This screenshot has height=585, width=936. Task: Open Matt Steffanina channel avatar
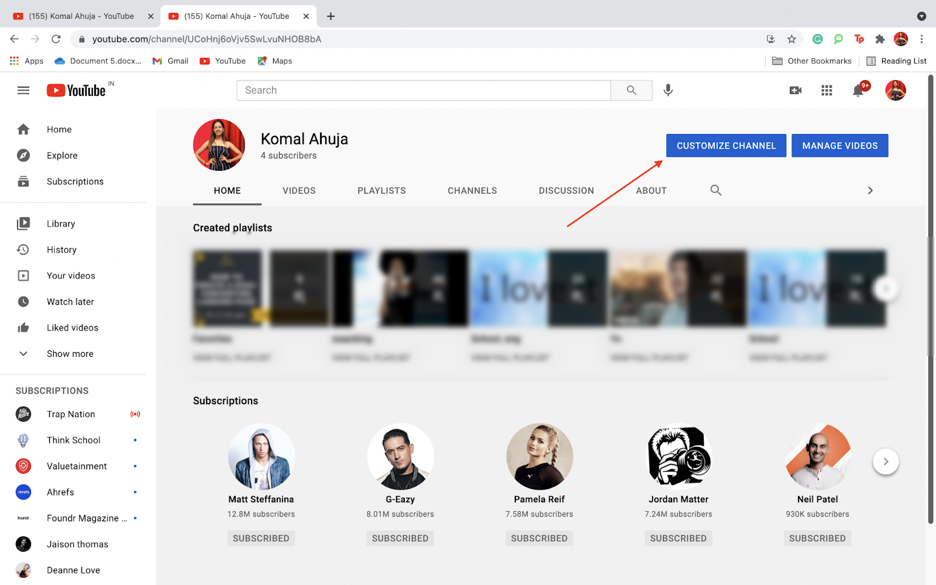tap(261, 457)
